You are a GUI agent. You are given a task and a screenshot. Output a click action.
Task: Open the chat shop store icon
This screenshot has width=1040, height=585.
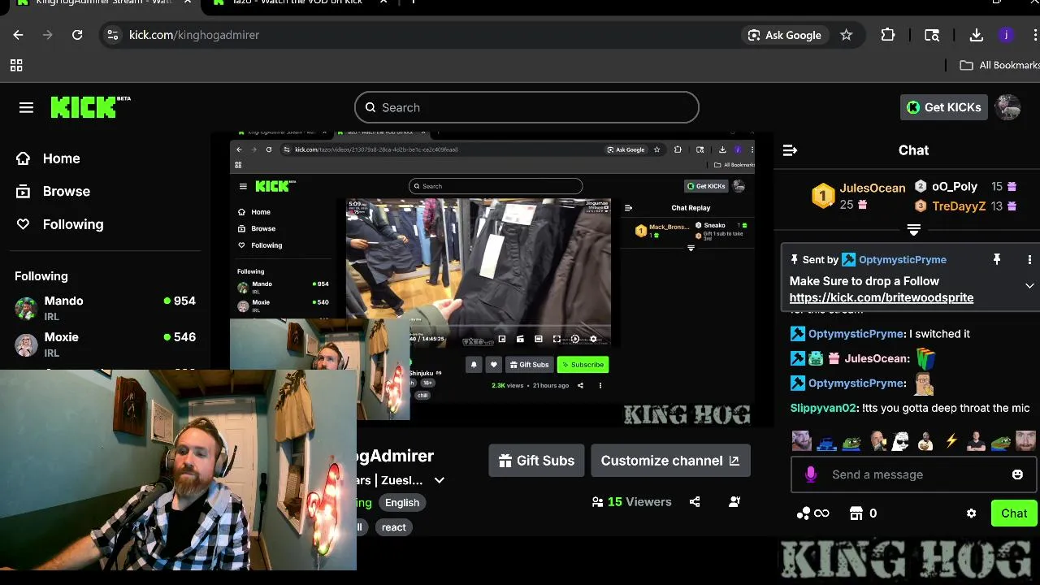[856, 513]
